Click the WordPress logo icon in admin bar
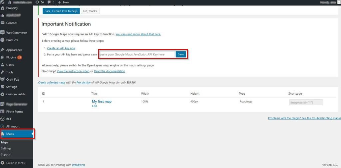The height and width of the screenshot is (168, 341). [3, 2]
